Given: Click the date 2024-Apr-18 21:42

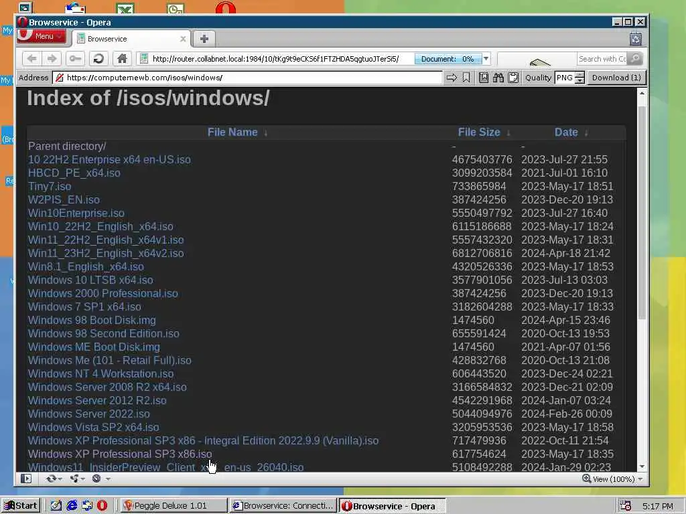Looking at the screenshot, I should [565, 254].
